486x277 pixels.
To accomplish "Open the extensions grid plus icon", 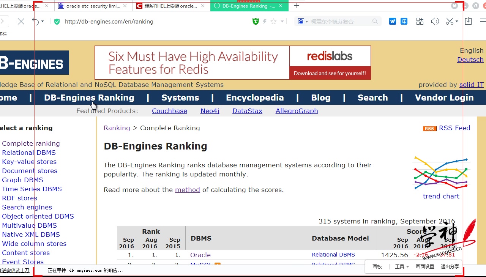I will 420,22.
